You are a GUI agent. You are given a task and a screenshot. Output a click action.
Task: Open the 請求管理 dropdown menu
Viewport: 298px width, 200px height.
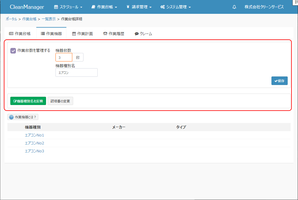click(x=139, y=7)
